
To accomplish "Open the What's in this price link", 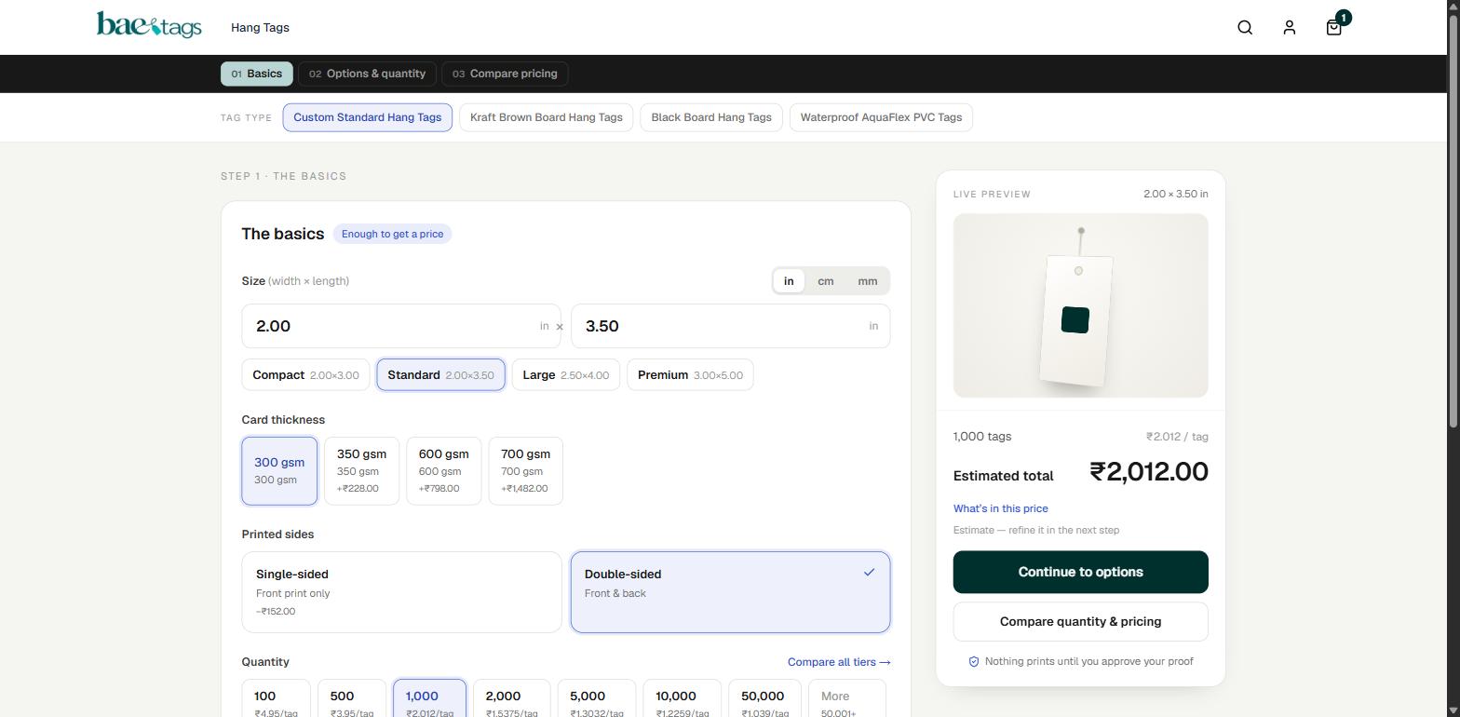I will click(1001, 508).
